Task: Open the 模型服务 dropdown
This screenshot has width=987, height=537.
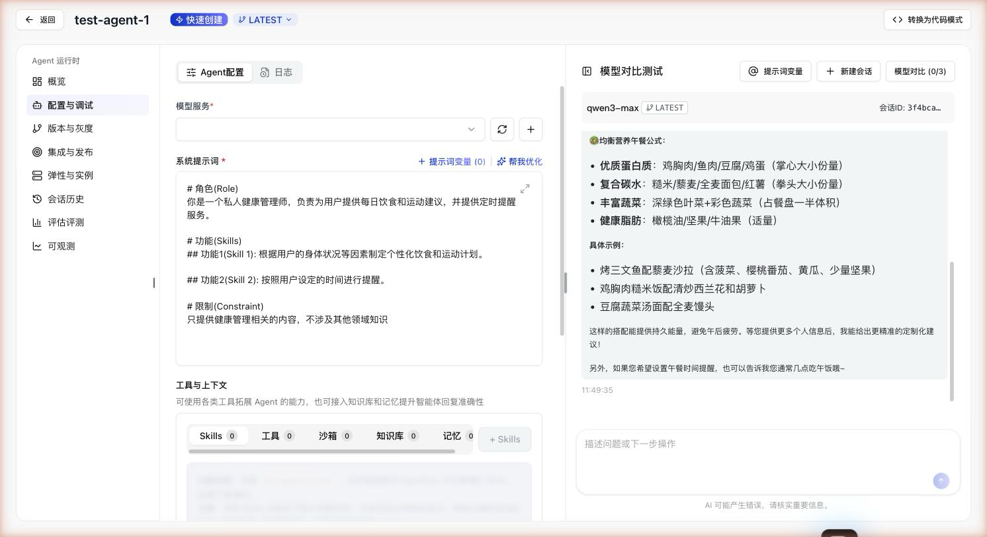Action: pos(330,129)
